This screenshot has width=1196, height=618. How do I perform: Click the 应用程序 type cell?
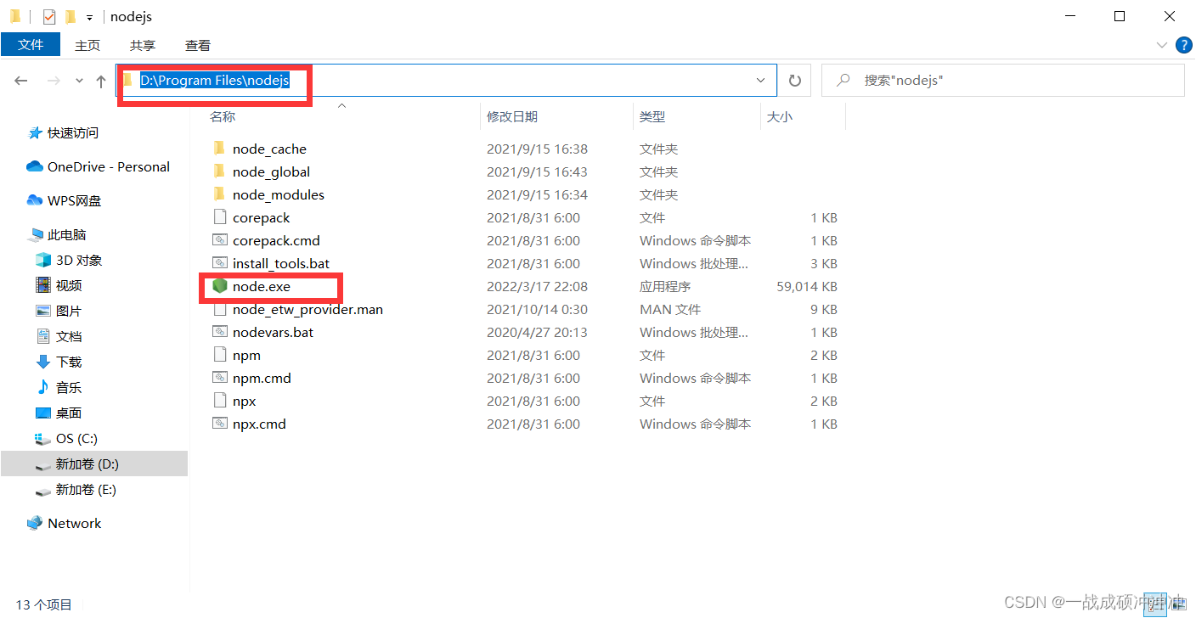tap(665, 286)
